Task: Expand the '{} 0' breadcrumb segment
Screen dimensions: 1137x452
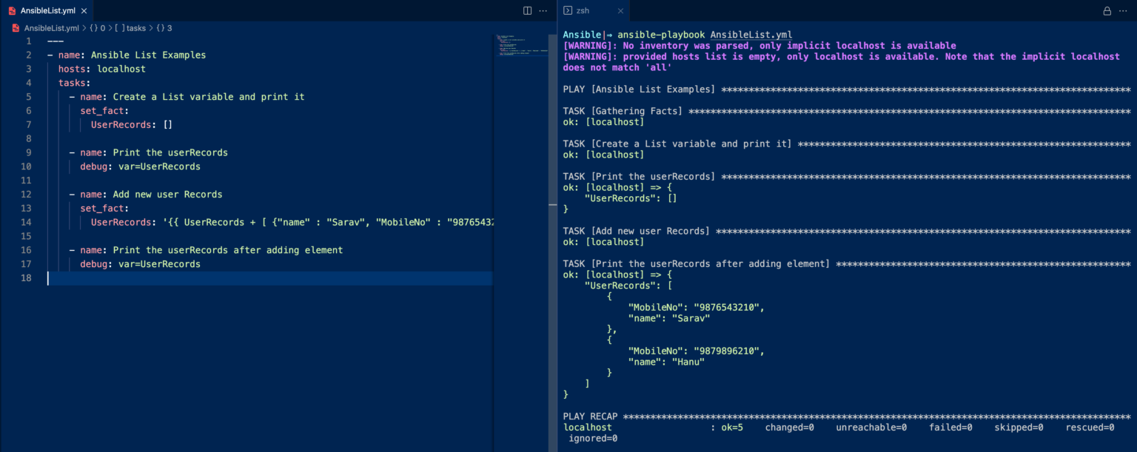Action: click(97, 27)
